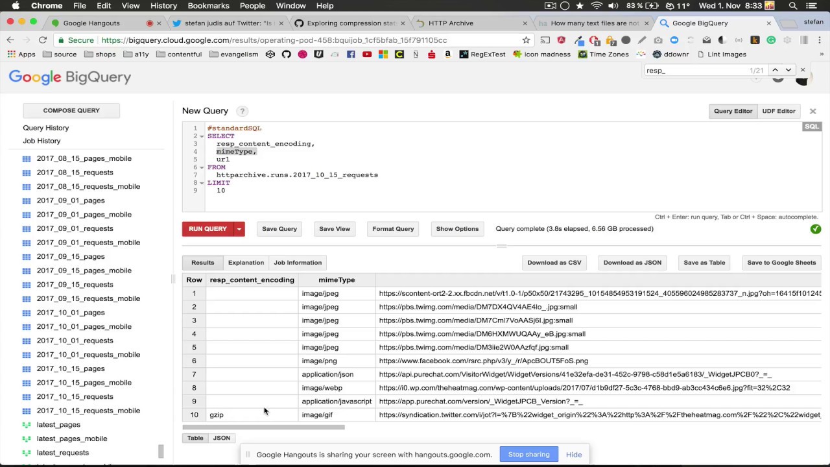The width and height of the screenshot is (830, 467).
Task: Click the volume icon in menu bar
Action: [613, 6]
